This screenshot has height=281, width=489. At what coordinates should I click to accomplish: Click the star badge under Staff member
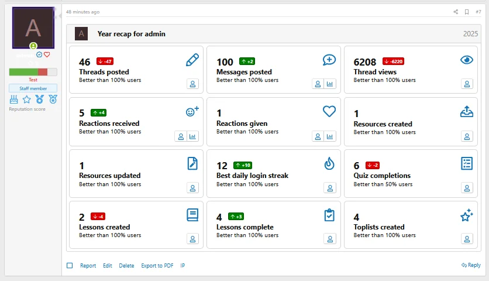27,100
